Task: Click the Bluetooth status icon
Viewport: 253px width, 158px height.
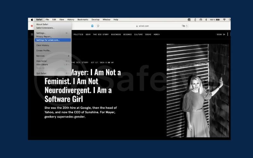Action: pyautogui.click(x=206, y=20)
